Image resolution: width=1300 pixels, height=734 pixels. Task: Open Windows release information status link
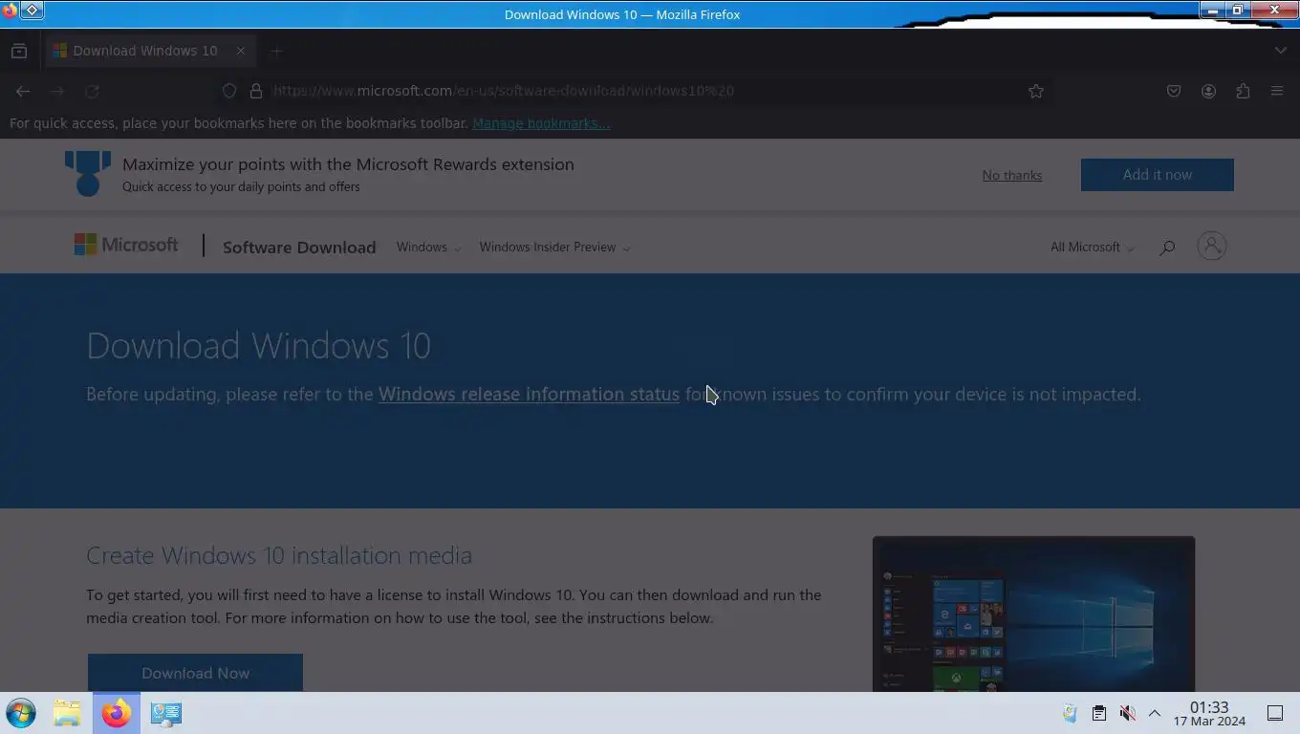pyautogui.click(x=529, y=394)
